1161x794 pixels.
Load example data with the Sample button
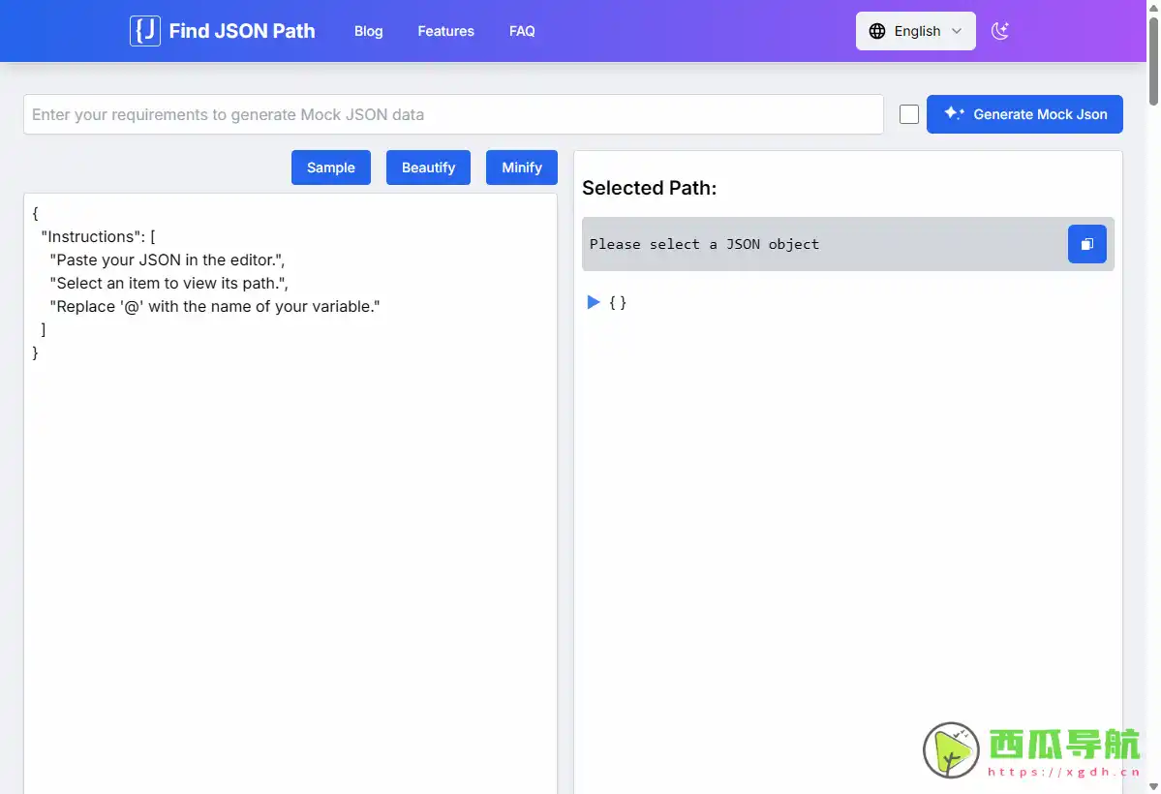[x=330, y=167]
